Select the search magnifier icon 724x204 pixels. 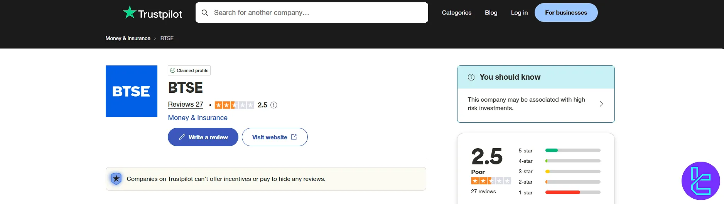(205, 13)
